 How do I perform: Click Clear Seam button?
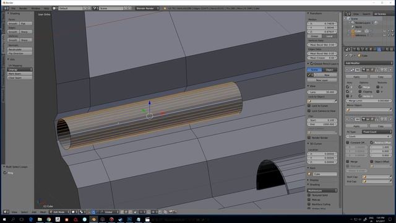pyautogui.click(x=20, y=77)
